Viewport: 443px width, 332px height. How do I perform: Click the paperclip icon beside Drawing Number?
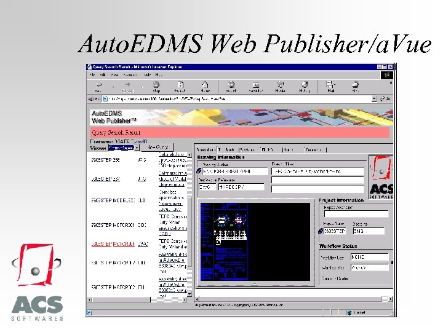coord(199,171)
